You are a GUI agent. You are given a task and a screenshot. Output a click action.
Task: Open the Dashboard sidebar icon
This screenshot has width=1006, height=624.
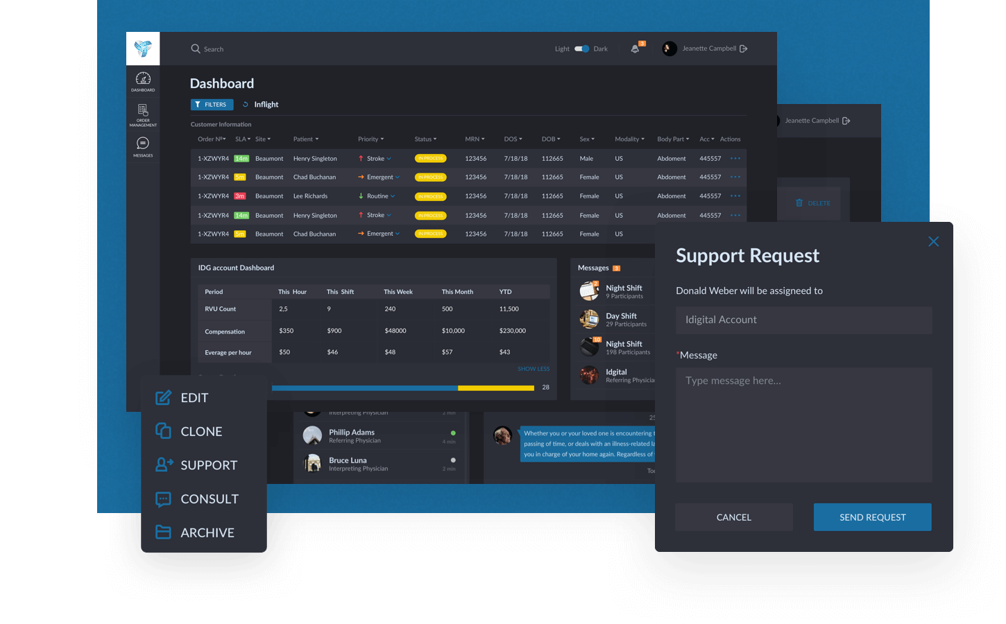point(143,81)
